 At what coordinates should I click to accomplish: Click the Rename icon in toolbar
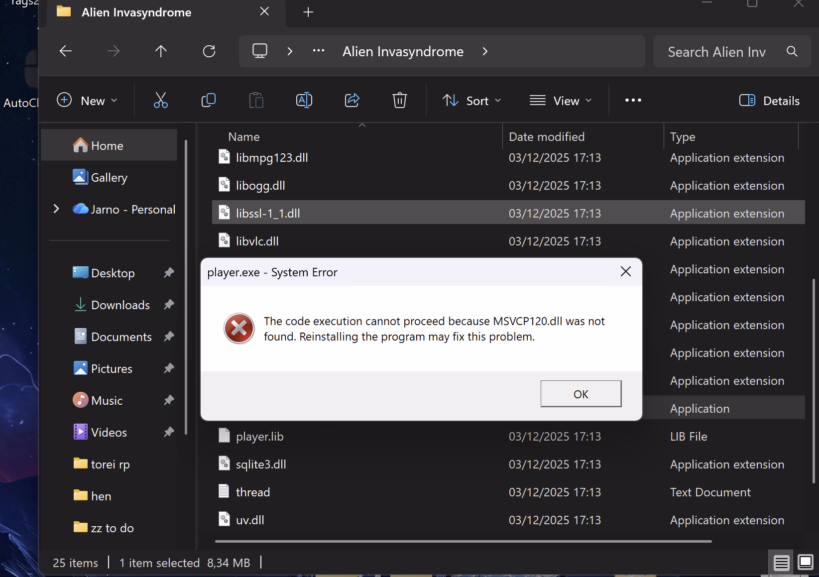click(x=304, y=101)
